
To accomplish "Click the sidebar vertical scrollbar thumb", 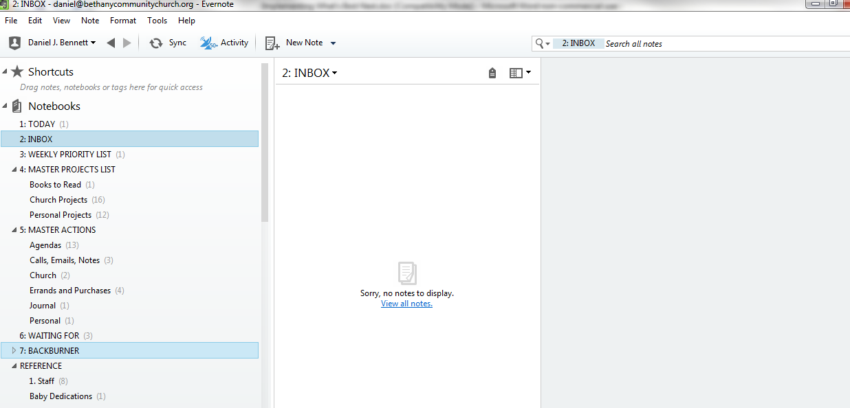I will [x=265, y=142].
